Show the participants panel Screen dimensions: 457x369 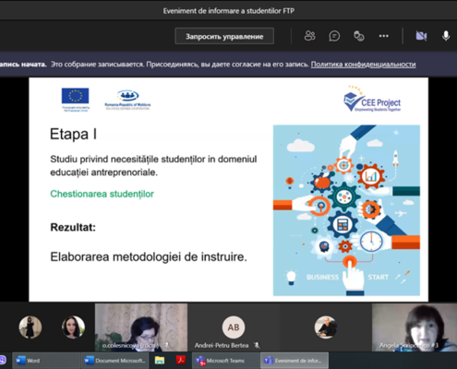pos(309,36)
